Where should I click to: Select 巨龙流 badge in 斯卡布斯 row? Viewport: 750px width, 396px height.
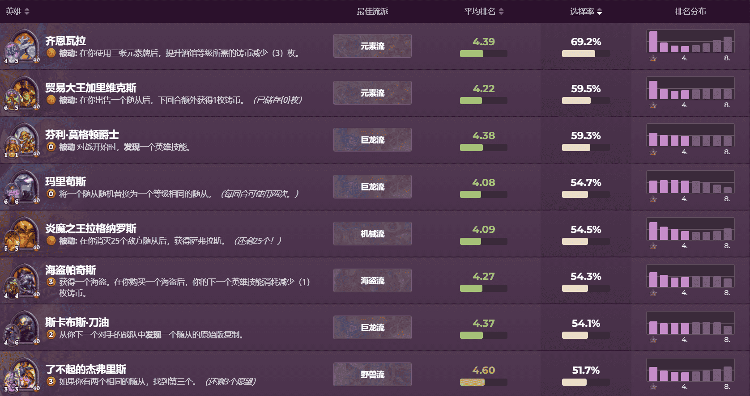coord(372,328)
